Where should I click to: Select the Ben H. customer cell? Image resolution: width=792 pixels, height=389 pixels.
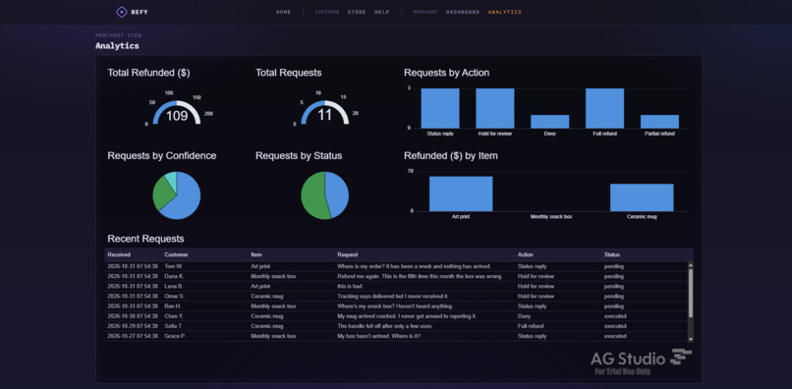coord(173,306)
